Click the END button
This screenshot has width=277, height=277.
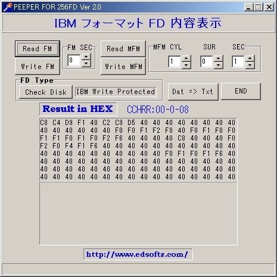coord(241,91)
